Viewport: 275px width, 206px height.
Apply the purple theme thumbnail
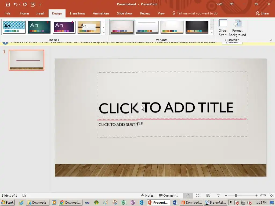point(64,27)
